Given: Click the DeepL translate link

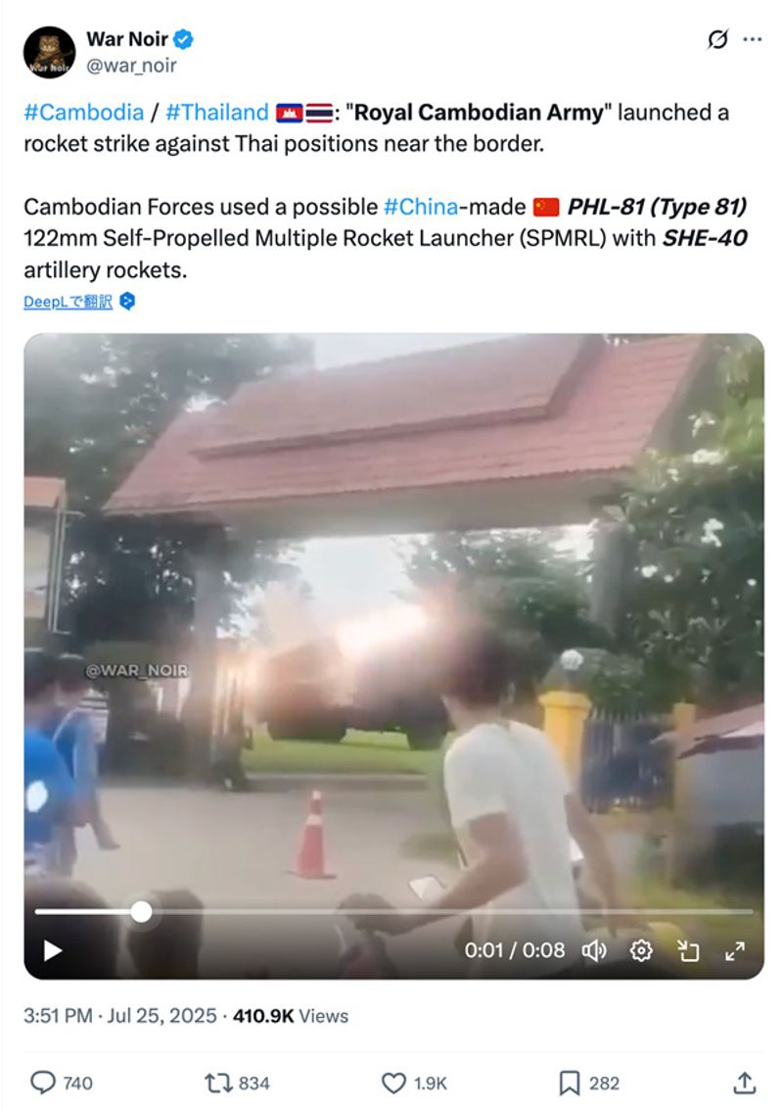Looking at the screenshot, I should coord(68,302).
